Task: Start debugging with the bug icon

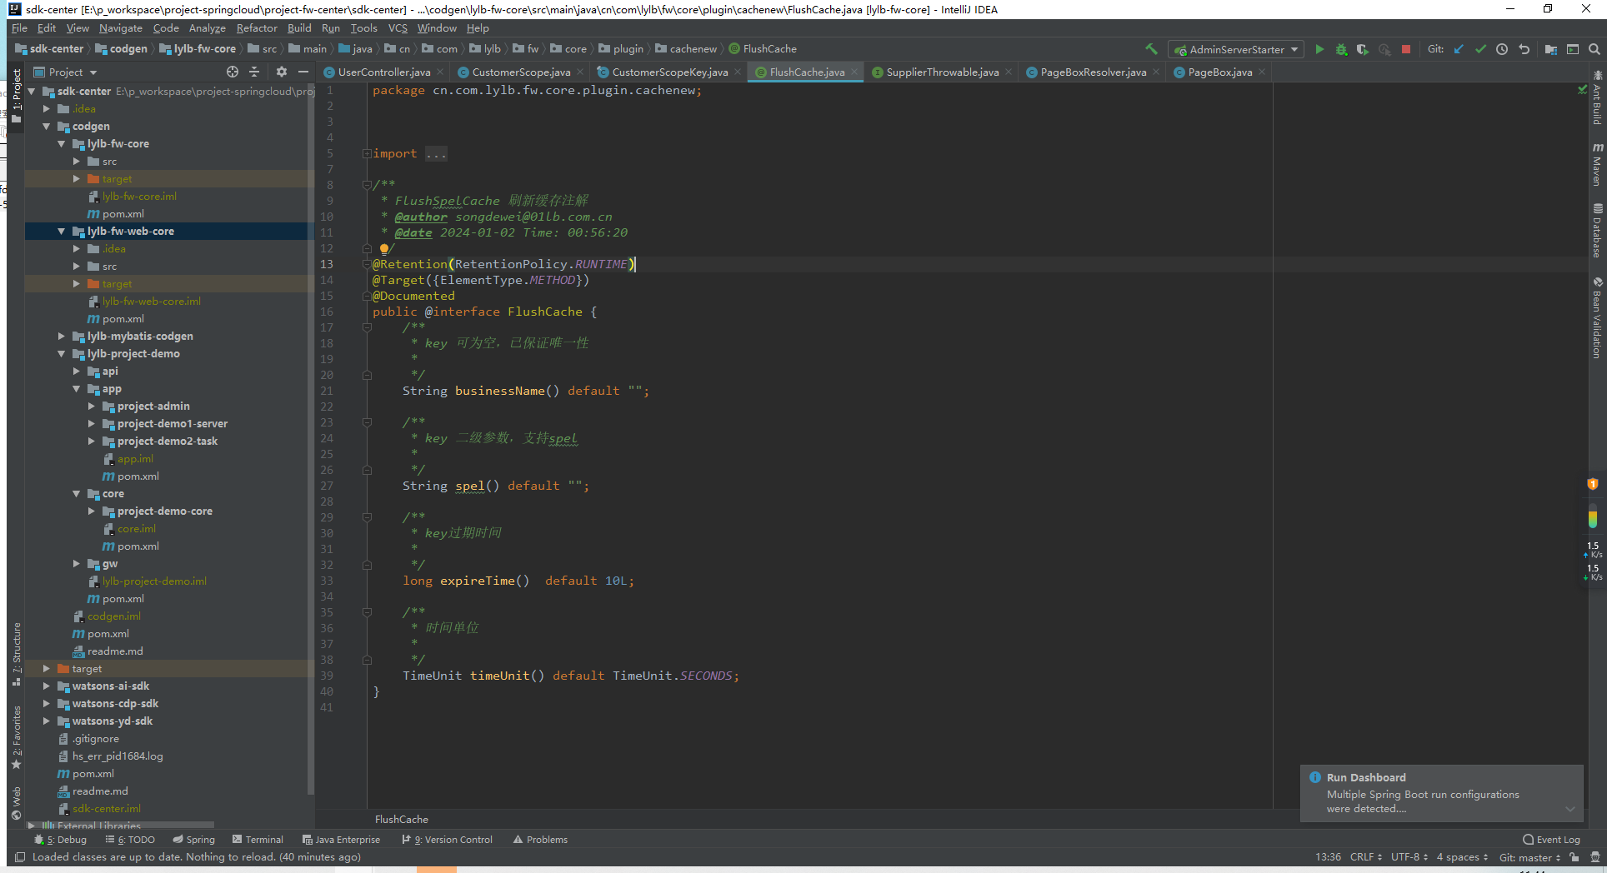Action: 1341,49
